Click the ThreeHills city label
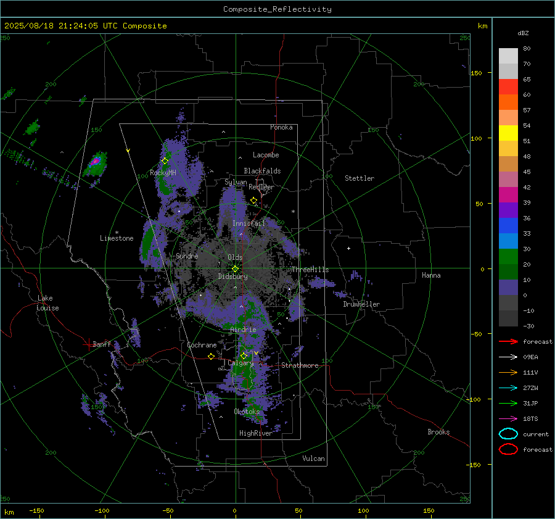The width and height of the screenshot is (555, 519). pos(310,270)
